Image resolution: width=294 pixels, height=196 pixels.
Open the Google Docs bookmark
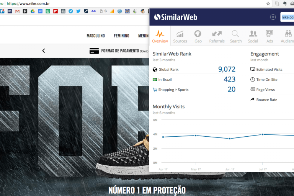point(40,11)
